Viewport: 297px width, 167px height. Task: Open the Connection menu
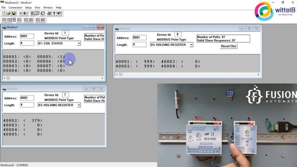click(x=15, y=7)
